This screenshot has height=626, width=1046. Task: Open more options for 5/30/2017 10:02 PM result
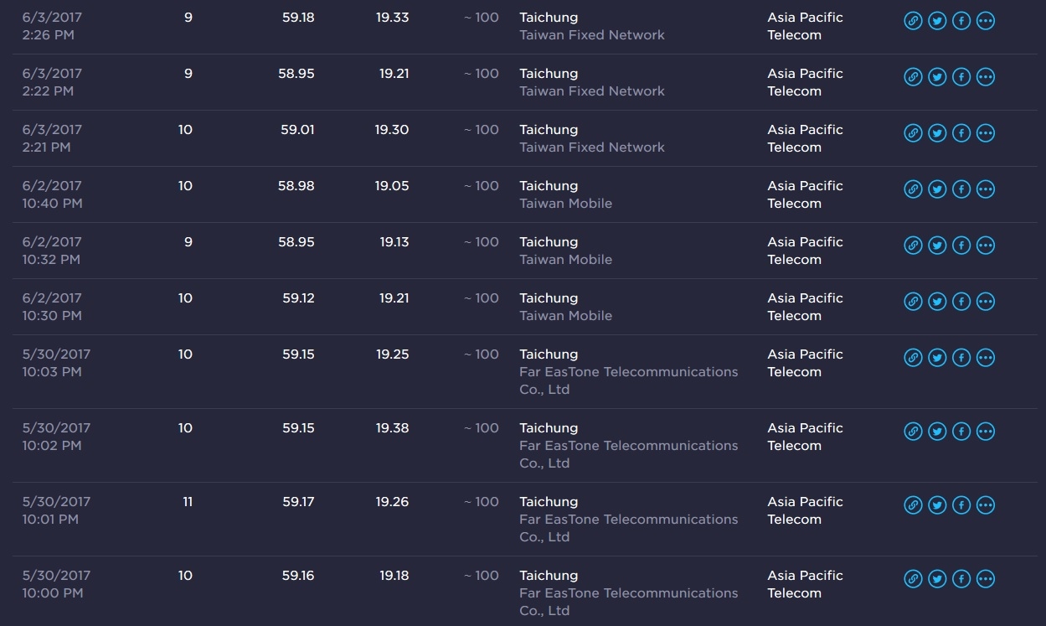click(986, 432)
